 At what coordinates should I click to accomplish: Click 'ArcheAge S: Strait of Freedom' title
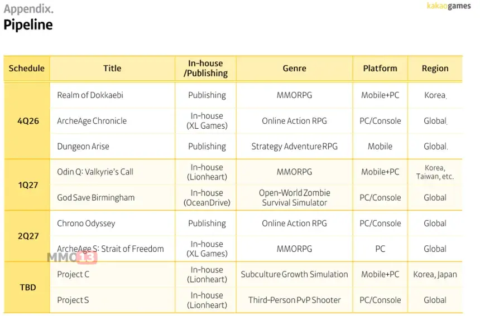pyautogui.click(x=111, y=249)
